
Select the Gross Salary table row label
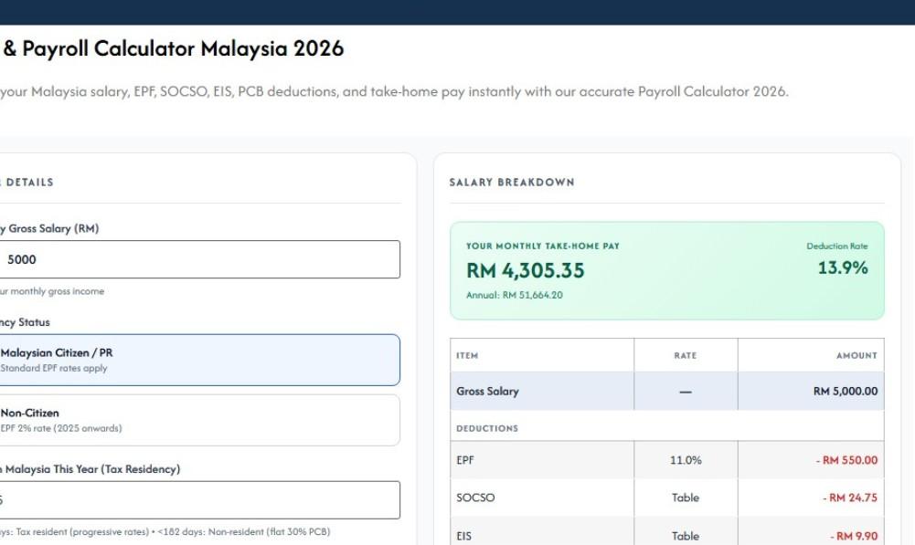point(487,391)
